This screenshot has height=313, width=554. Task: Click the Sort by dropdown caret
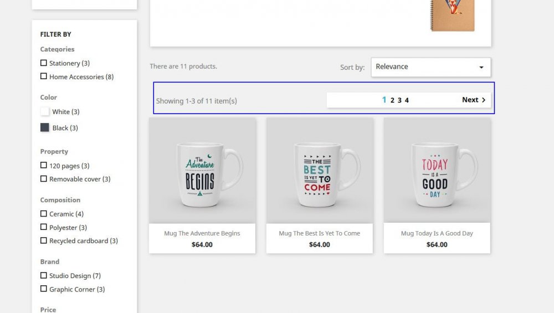pos(481,67)
